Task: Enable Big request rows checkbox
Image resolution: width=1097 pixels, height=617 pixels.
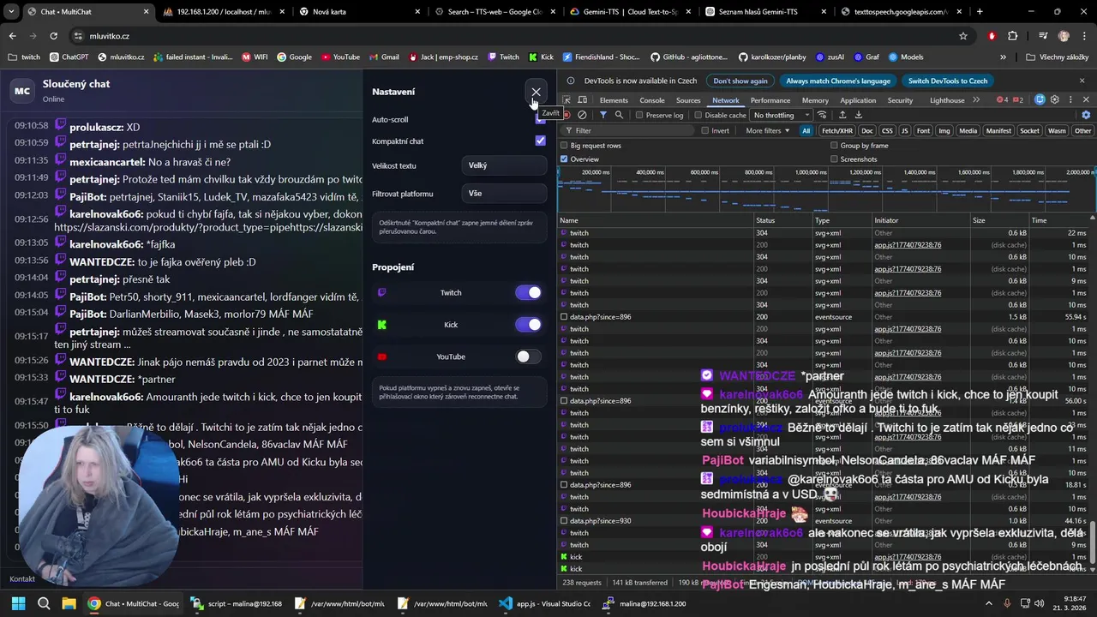Action: coord(564,146)
